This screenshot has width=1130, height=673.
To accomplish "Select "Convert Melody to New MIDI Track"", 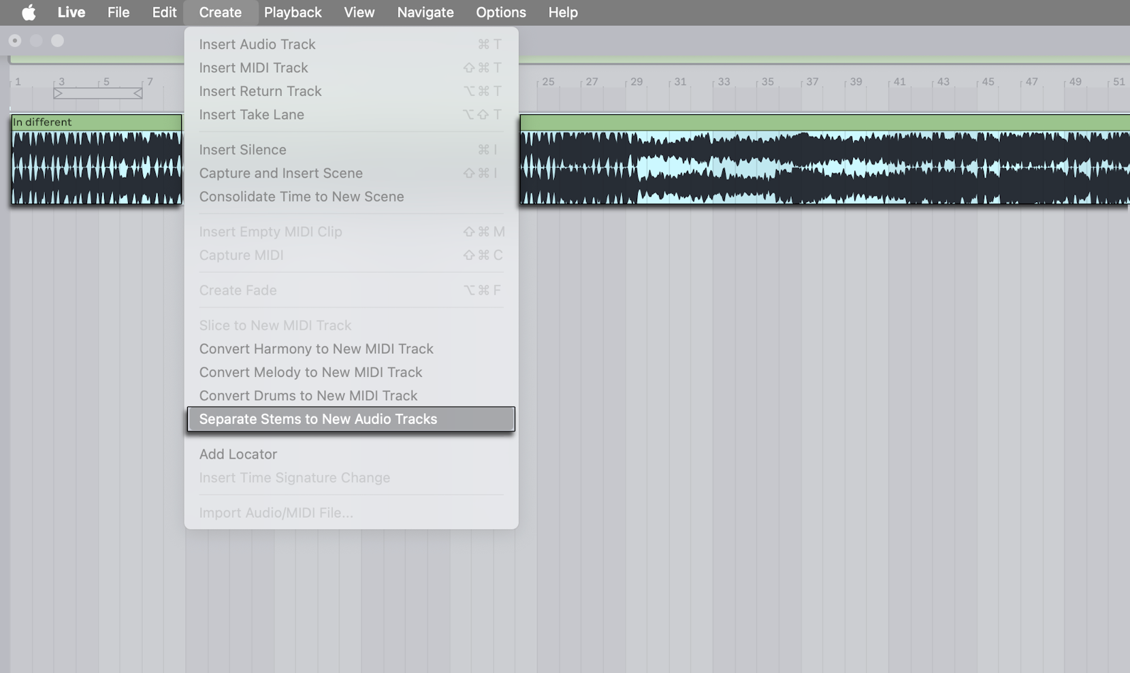I will (x=310, y=372).
